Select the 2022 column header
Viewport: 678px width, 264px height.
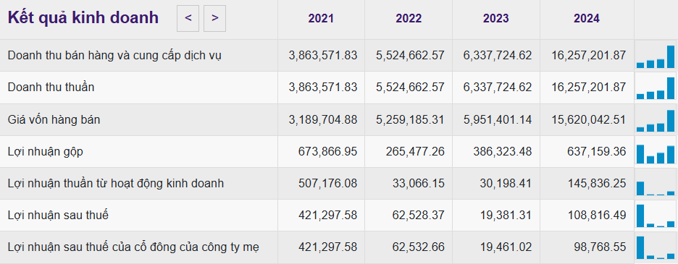point(409,19)
